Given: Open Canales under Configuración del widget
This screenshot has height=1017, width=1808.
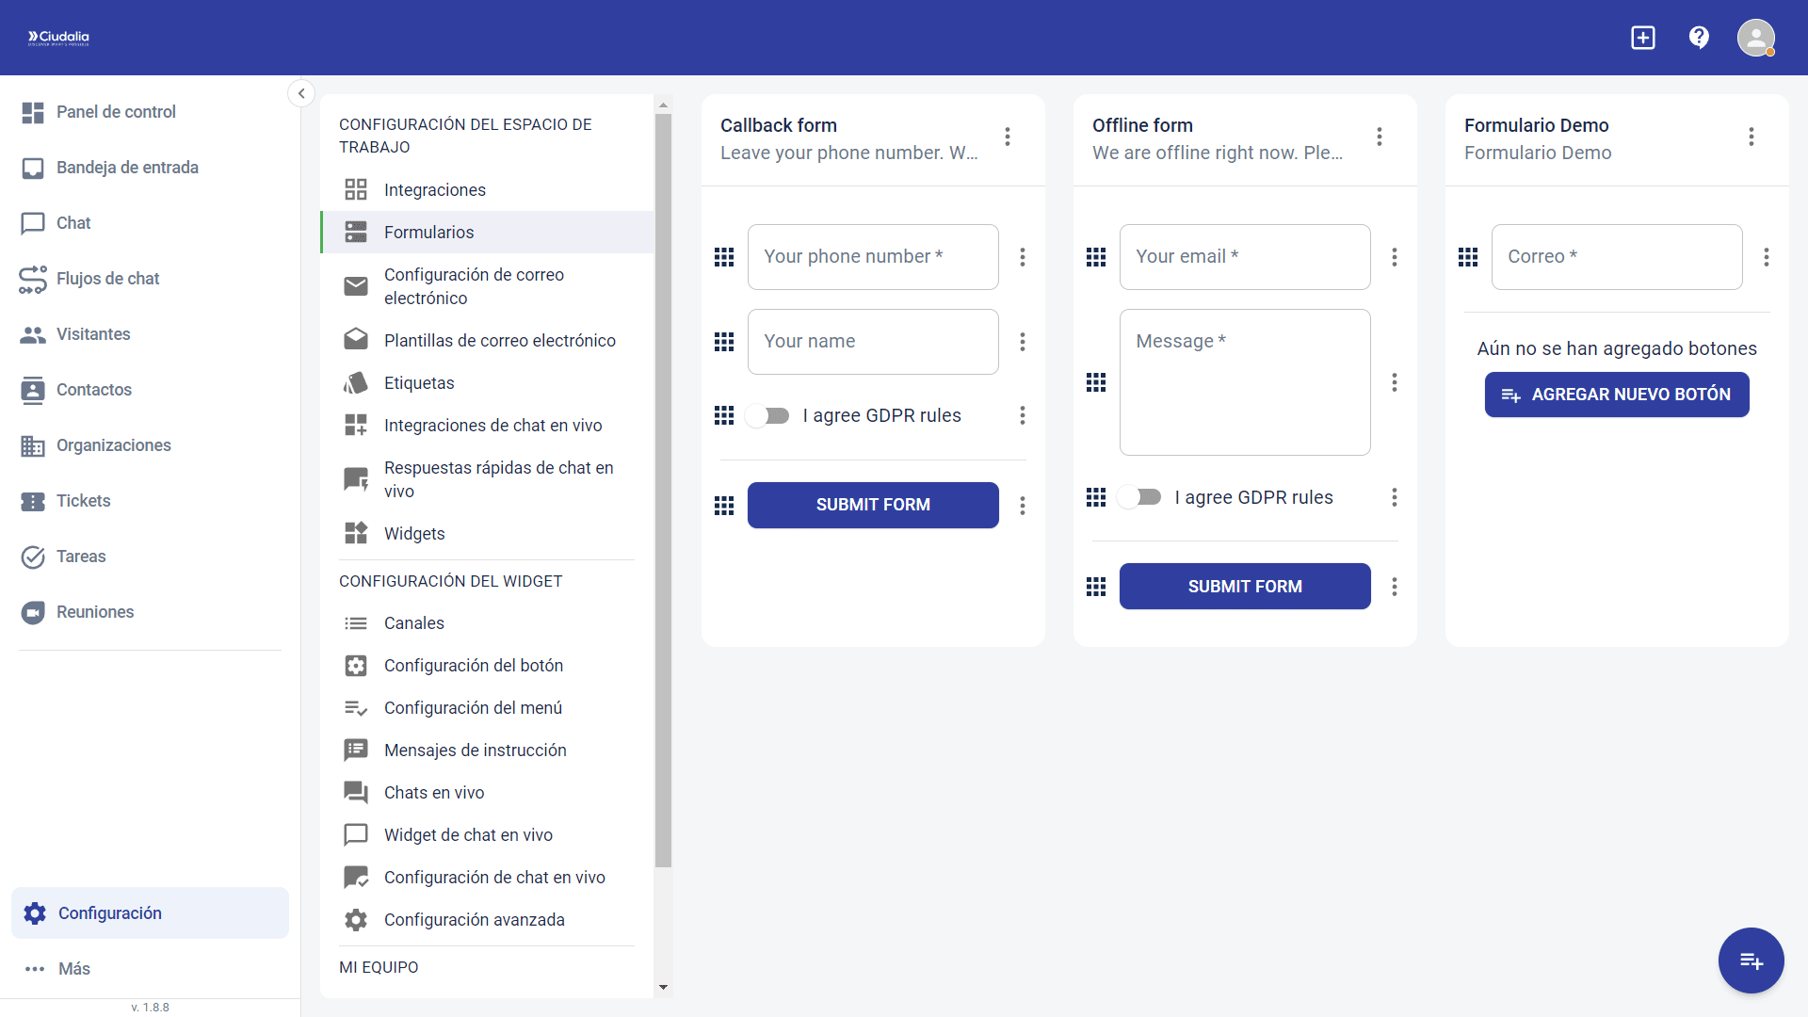Looking at the screenshot, I should pos(413,622).
